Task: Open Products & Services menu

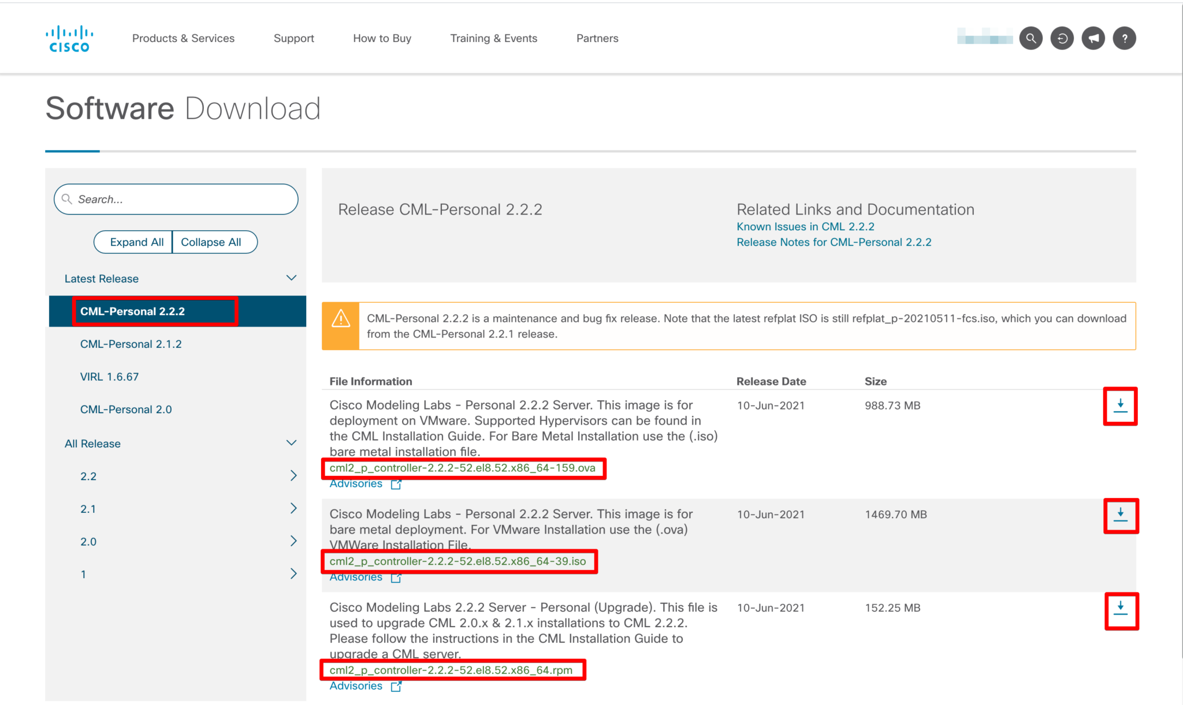Action: 183,38
